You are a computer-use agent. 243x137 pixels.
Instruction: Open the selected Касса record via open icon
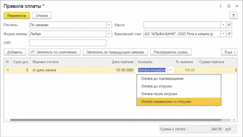(x=229, y=25)
